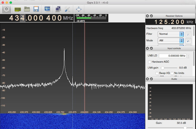Screen dimensions: 196x129
Task: Click the LNA gain slider handle
Action: (163, 68)
